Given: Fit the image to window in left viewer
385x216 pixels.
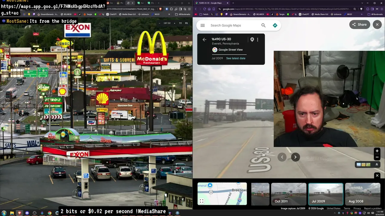Looking at the screenshot, I should point(186,23).
